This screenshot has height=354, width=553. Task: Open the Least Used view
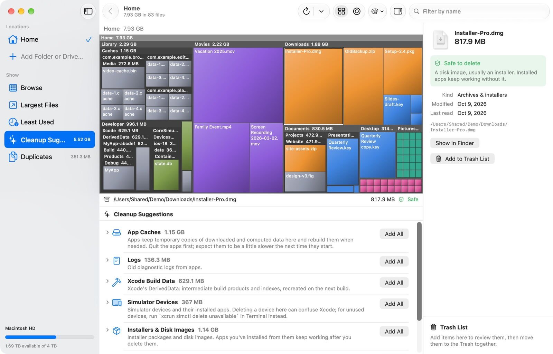(x=49, y=122)
